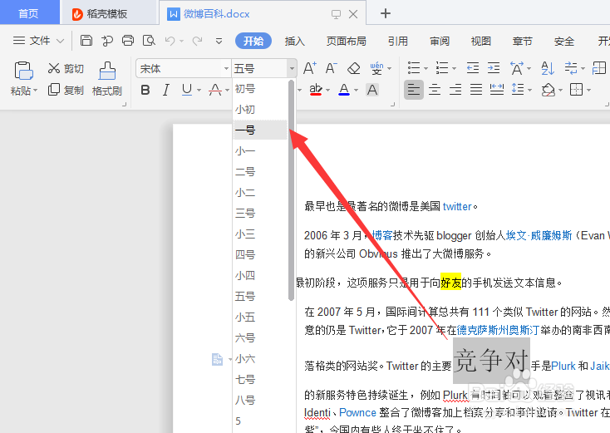Toggle Underline formatting
Viewport: 610px width, 433px height.
[187, 90]
